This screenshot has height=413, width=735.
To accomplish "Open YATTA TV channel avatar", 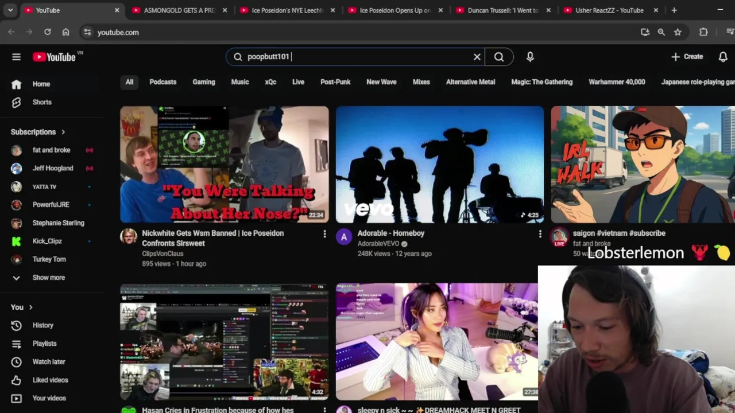I will click(16, 186).
